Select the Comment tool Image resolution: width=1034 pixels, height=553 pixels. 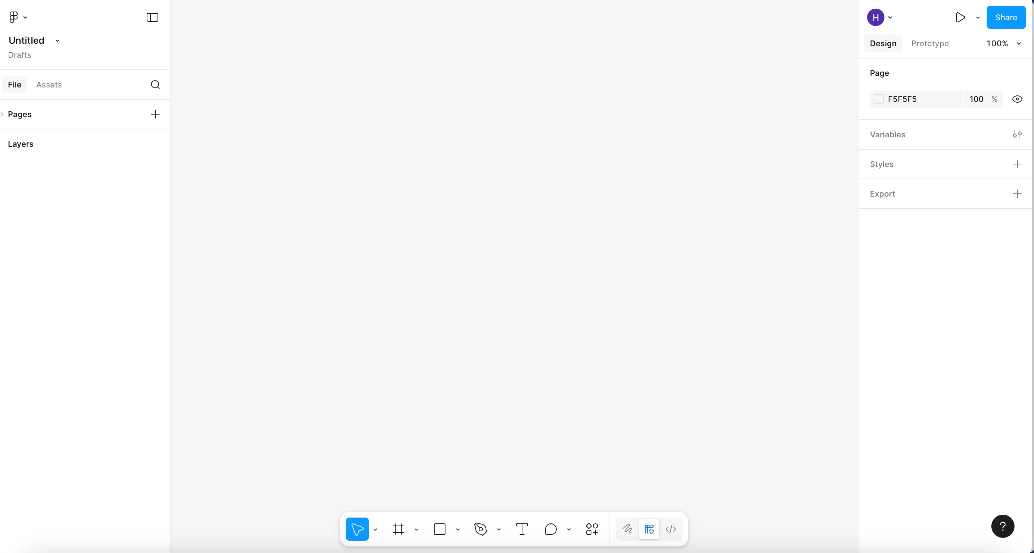pyautogui.click(x=551, y=529)
